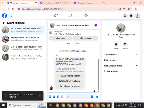The image size is (144, 108).
Task: Open Task View on the taskbar
Action: pos(51,105)
